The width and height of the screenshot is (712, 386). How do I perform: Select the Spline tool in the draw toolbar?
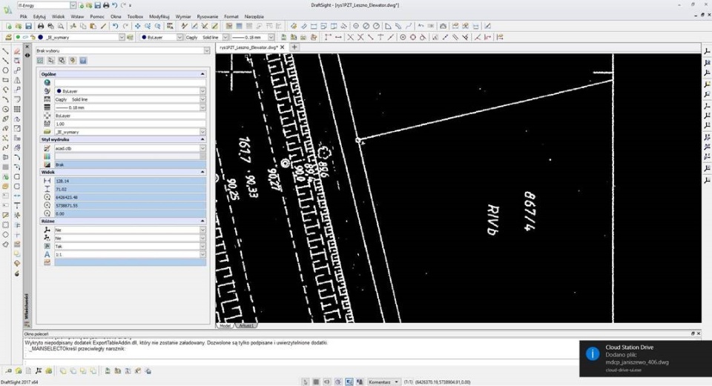click(5, 147)
